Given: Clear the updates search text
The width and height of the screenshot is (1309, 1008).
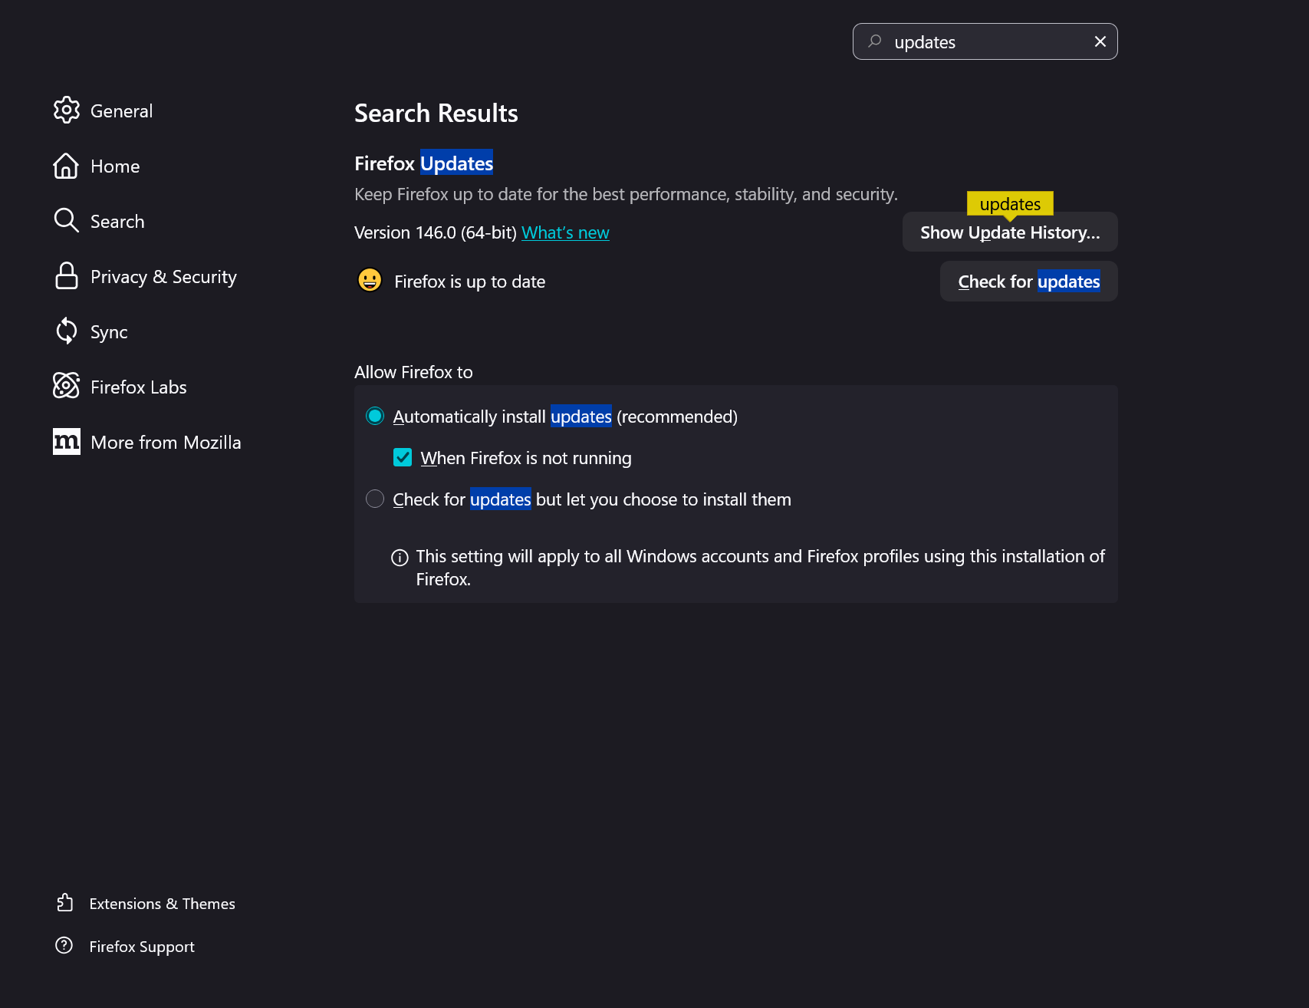Looking at the screenshot, I should click(x=1100, y=41).
